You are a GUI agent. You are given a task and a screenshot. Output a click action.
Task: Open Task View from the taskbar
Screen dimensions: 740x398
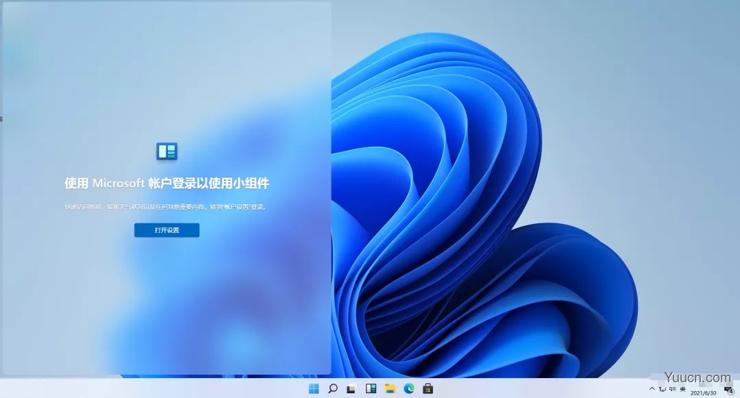point(351,389)
